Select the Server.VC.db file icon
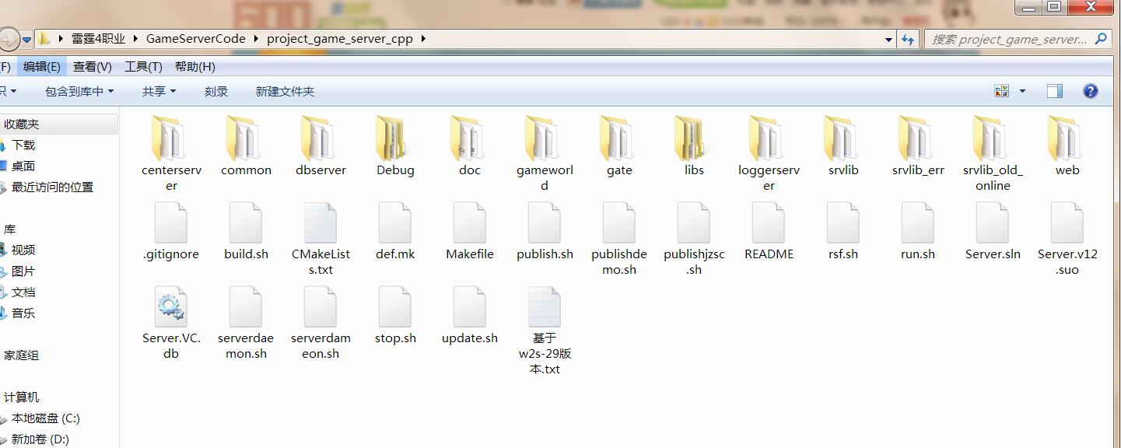Viewport: 1121px width, 448px height. point(171,306)
